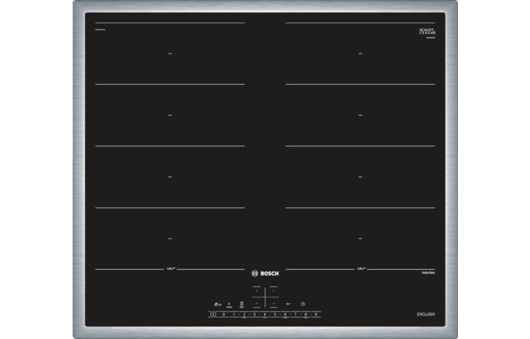This screenshot has height=339, width=530.
Task: Click the left flex zone wave symbol
Action: pos(171,269)
